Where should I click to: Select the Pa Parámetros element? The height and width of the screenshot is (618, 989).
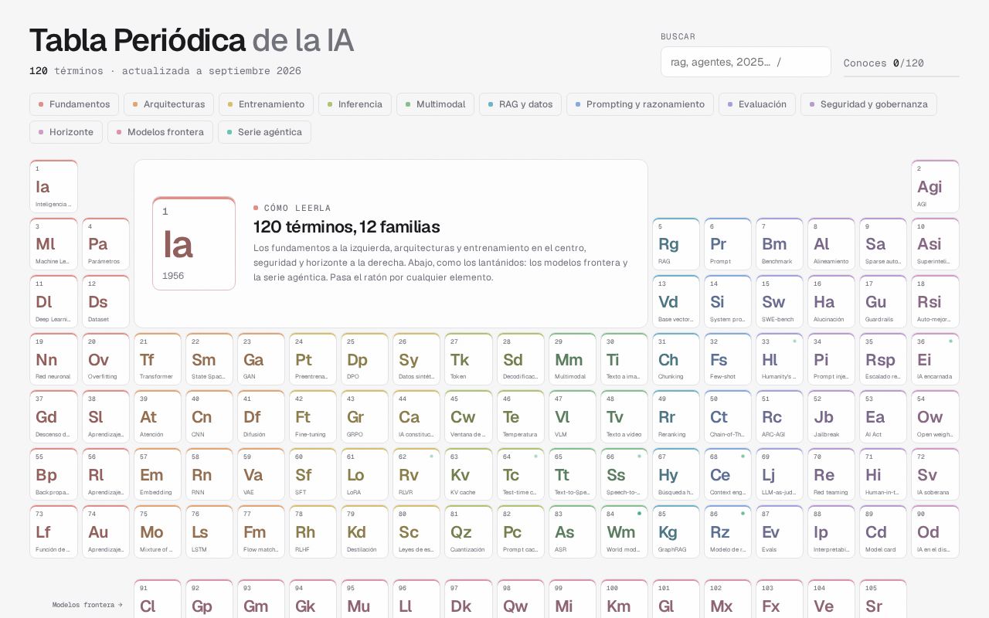coord(105,244)
